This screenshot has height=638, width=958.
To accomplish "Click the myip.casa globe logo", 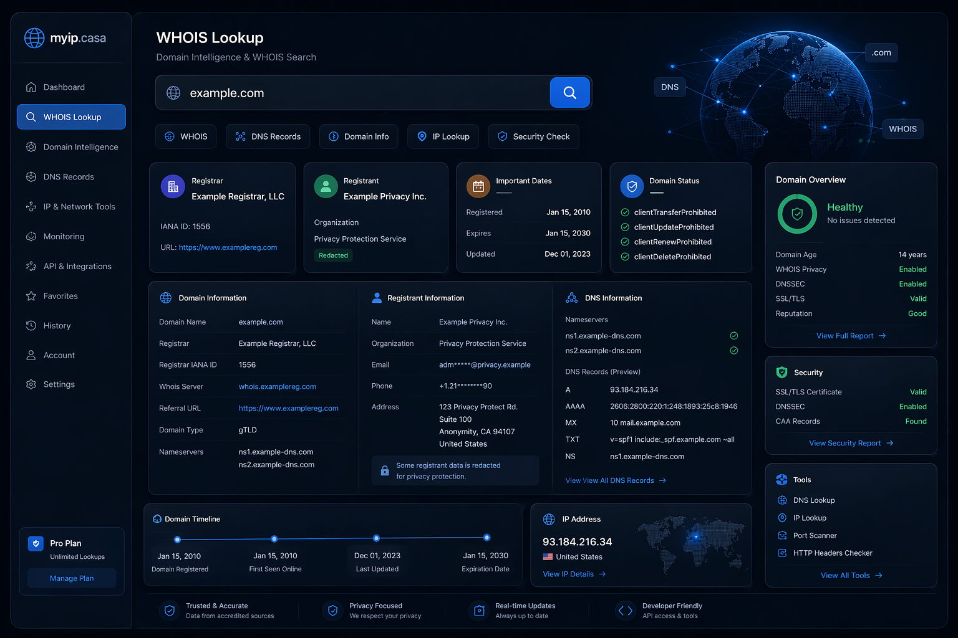I will click(x=34, y=37).
